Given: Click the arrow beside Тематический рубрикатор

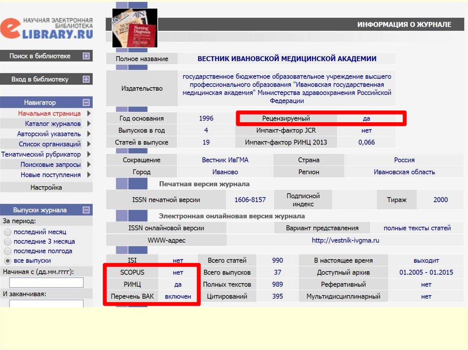Looking at the screenshot, I should pyautogui.click(x=89, y=155).
